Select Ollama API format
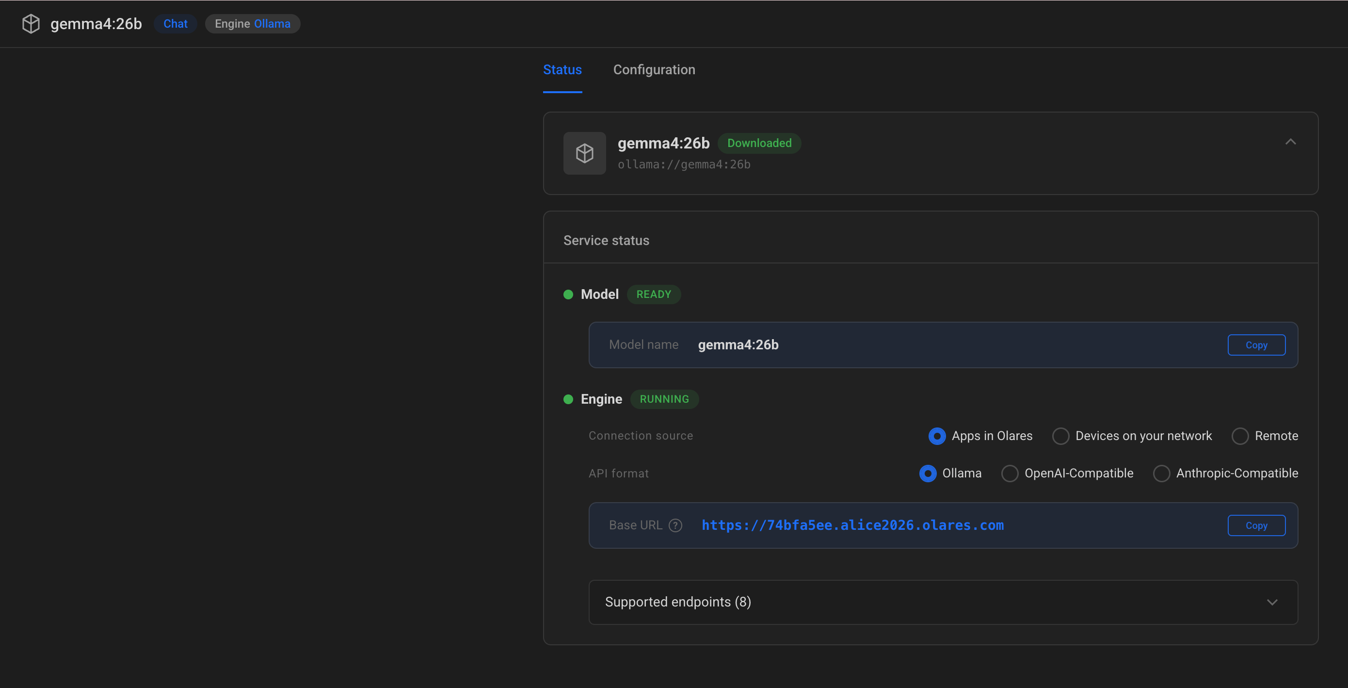 pos(928,474)
